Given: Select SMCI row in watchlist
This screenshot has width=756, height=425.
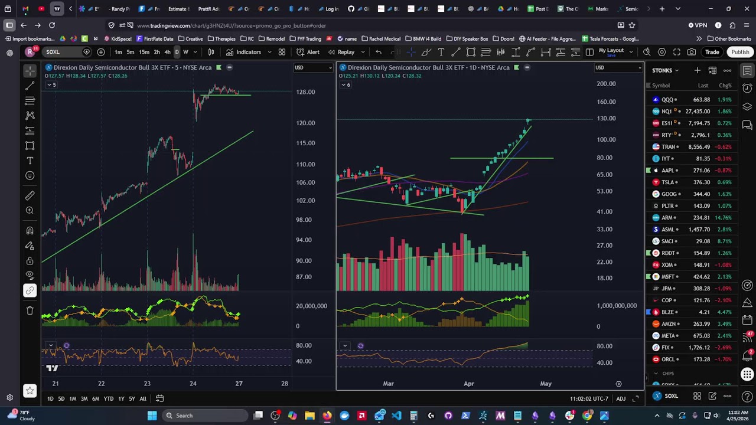Looking at the screenshot, I should click(x=692, y=241).
